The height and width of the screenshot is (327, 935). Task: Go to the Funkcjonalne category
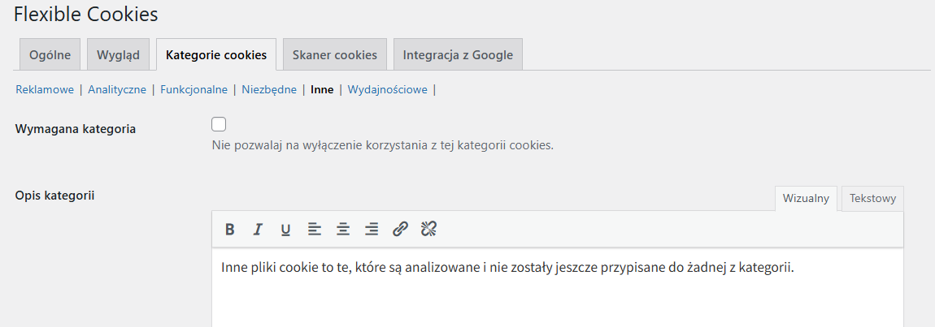coord(194,90)
